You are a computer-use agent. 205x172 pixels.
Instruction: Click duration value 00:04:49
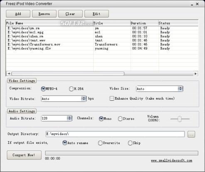[140, 48]
